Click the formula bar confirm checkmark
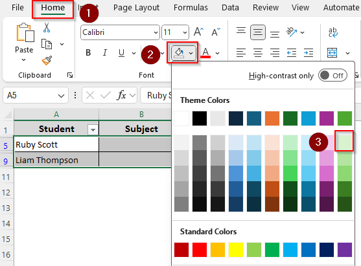The height and width of the screenshot is (266, 361). [106, 95]
